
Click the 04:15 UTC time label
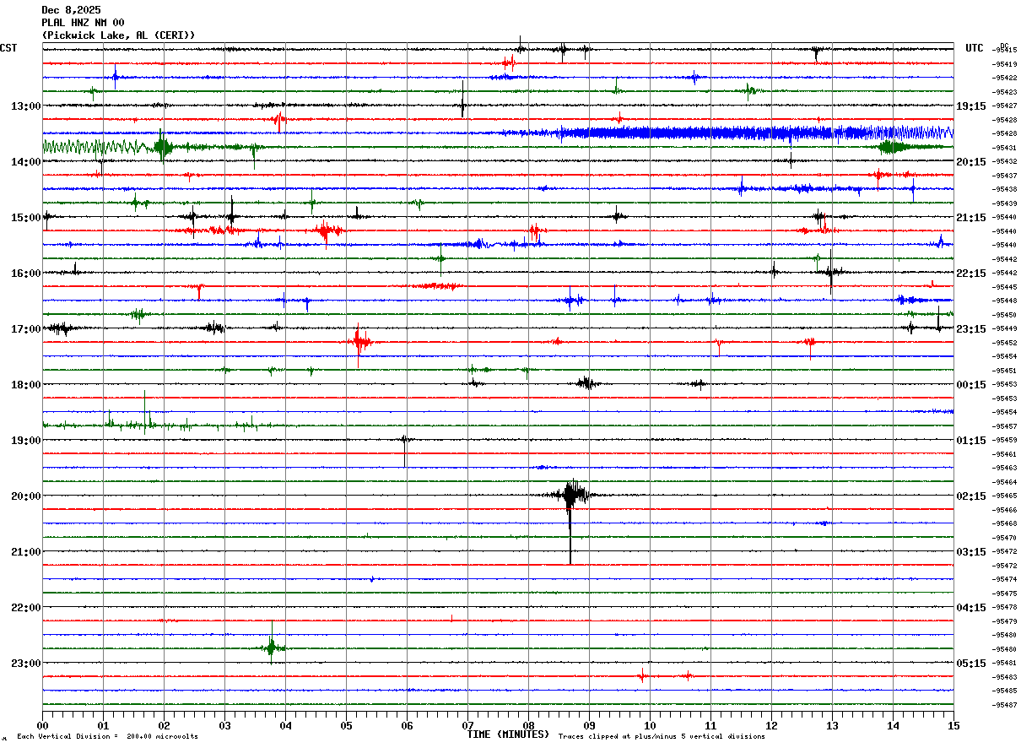point(971,607)
